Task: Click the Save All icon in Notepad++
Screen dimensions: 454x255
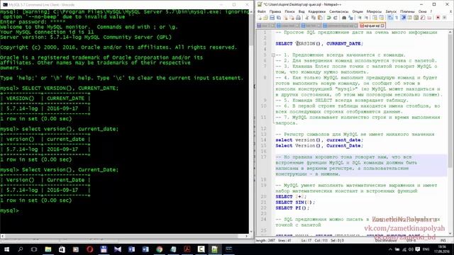Action: pos(279,18)
